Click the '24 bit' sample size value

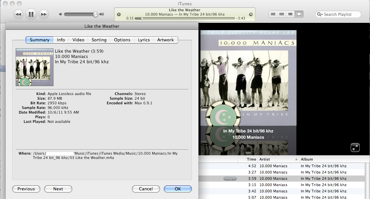tap(140, 98)
